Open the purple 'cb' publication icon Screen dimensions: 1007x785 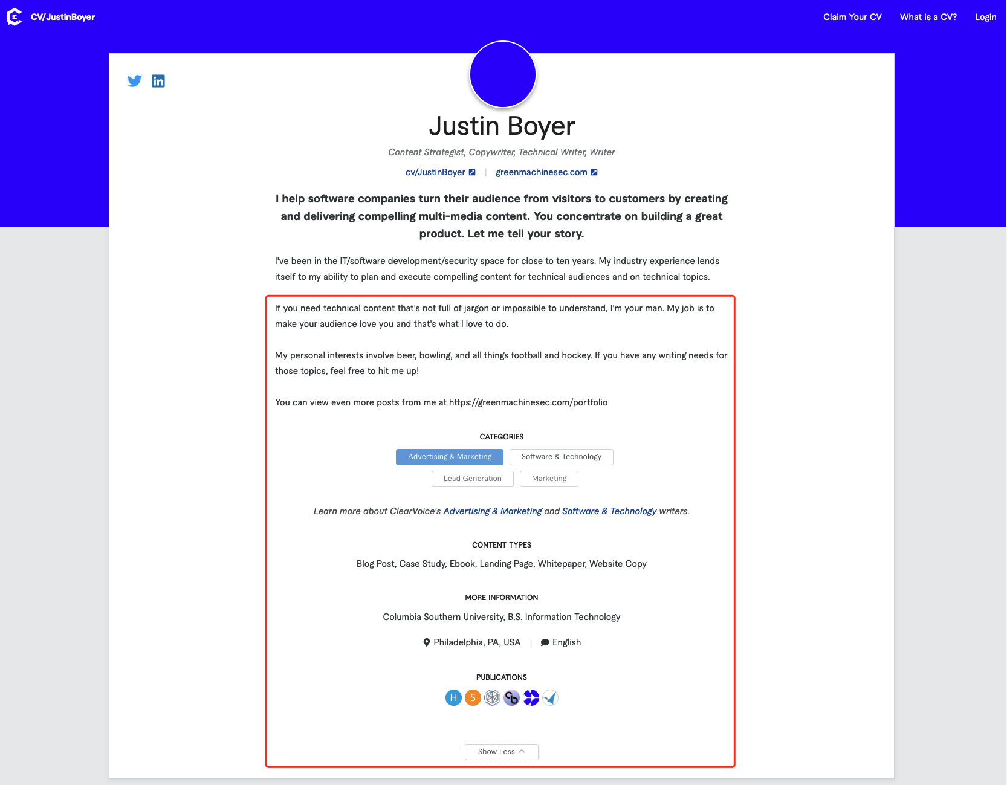pyautogui.click(x=512, y=698)
